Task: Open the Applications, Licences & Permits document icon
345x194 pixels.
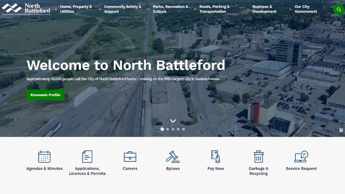Action: (x=88, y=156)
